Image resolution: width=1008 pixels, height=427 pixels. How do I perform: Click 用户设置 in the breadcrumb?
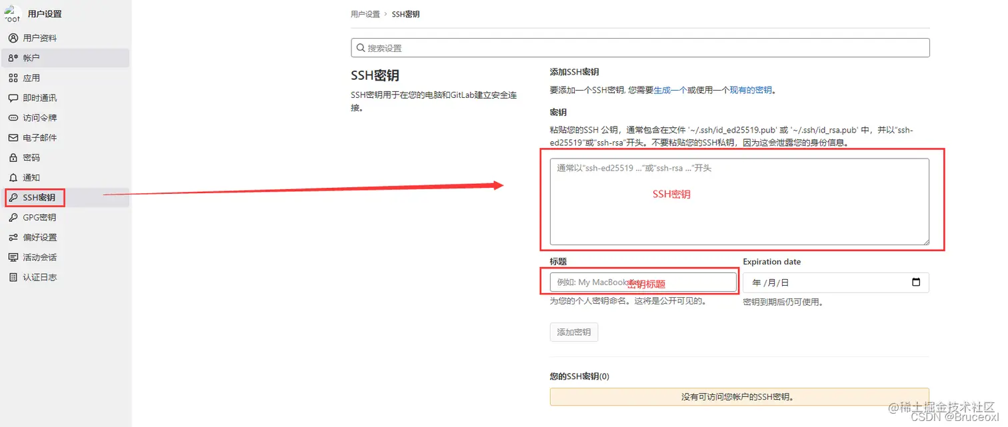[x=365, y=13]
